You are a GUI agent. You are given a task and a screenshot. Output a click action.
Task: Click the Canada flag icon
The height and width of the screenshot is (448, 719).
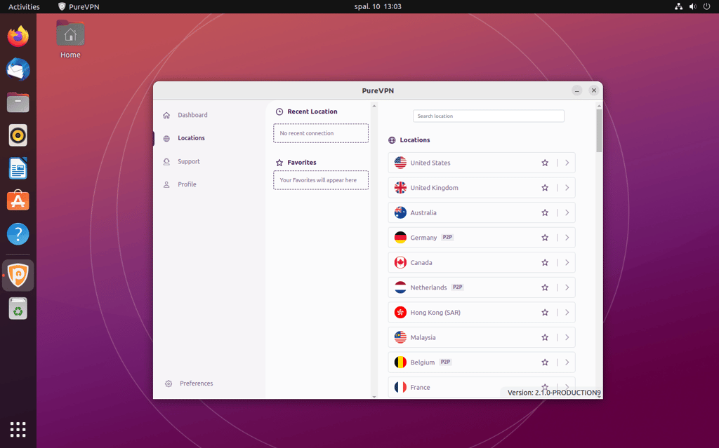(400, 262)
